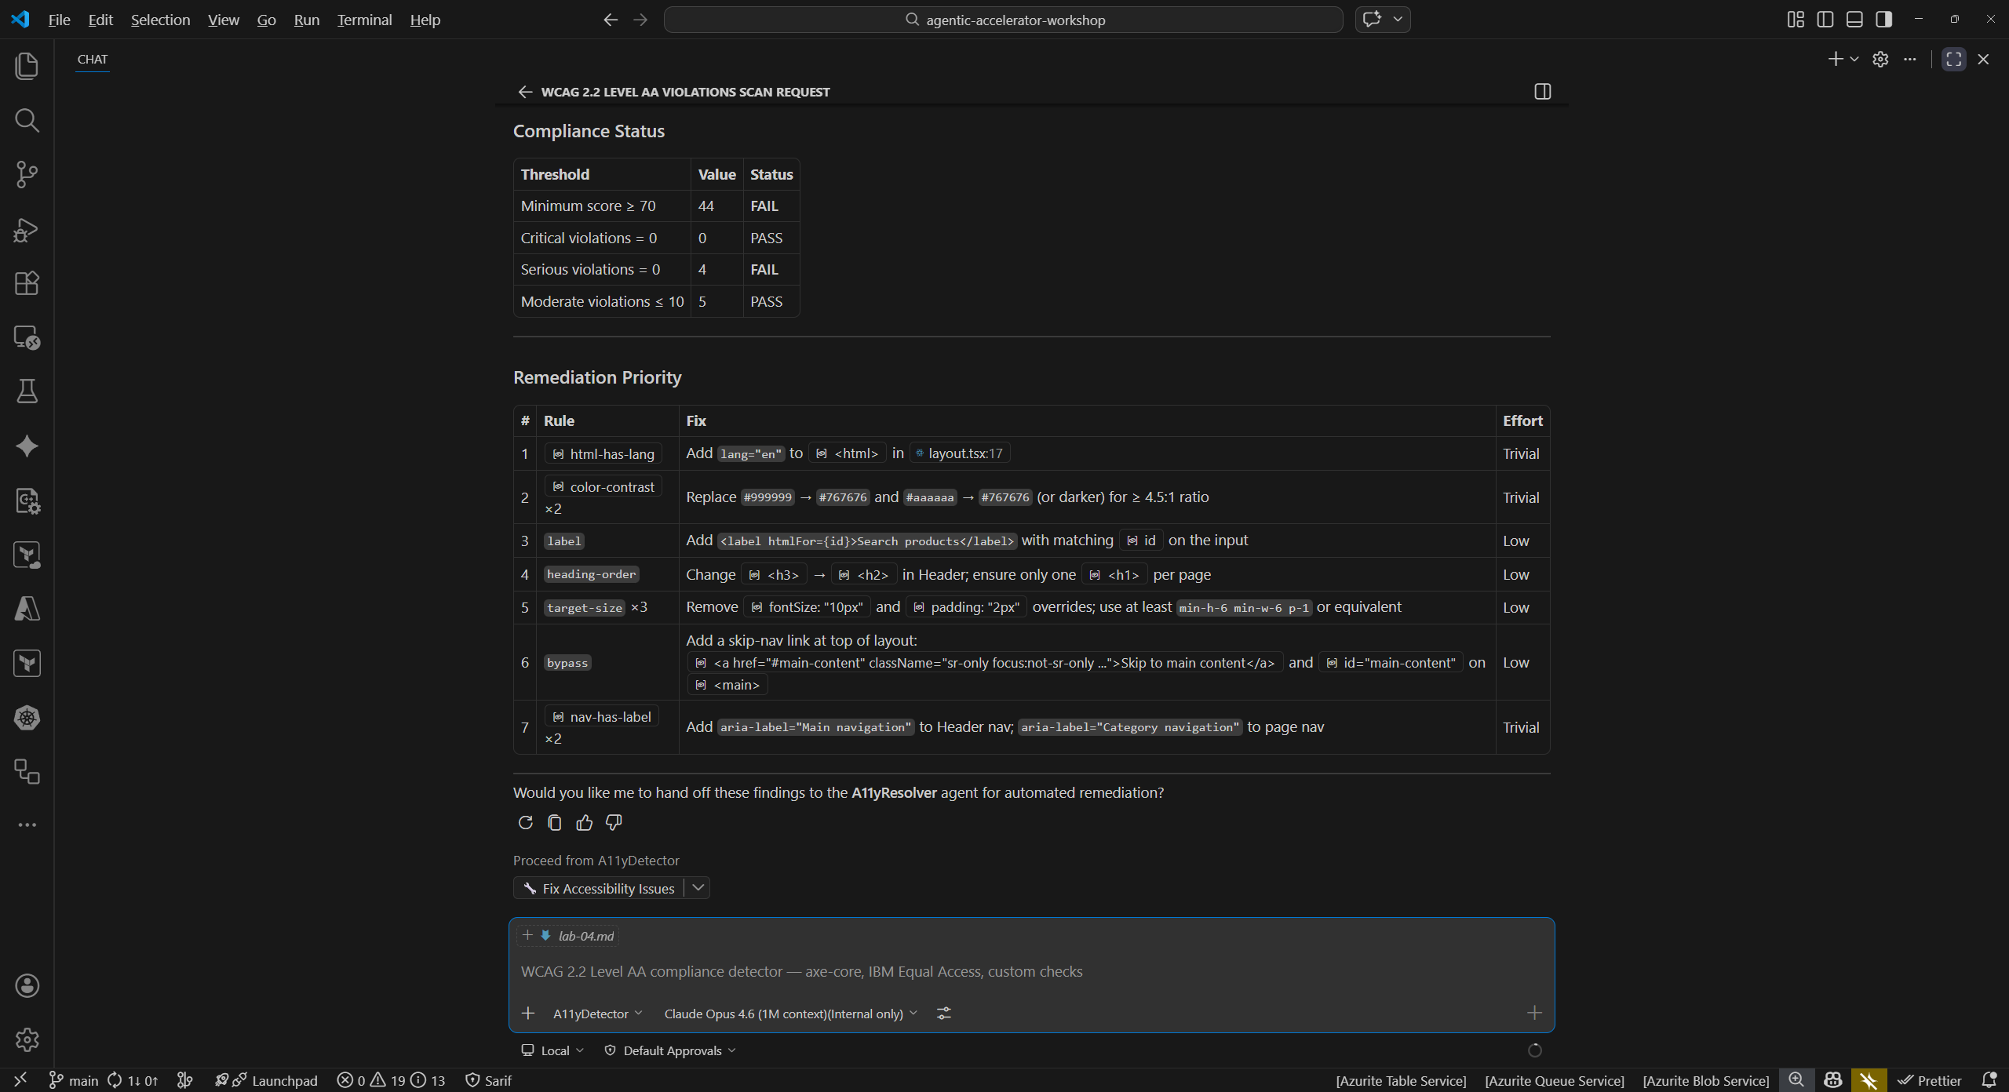
Task: Switch to the CHAT tab
Action: click(x=93, y=60)
